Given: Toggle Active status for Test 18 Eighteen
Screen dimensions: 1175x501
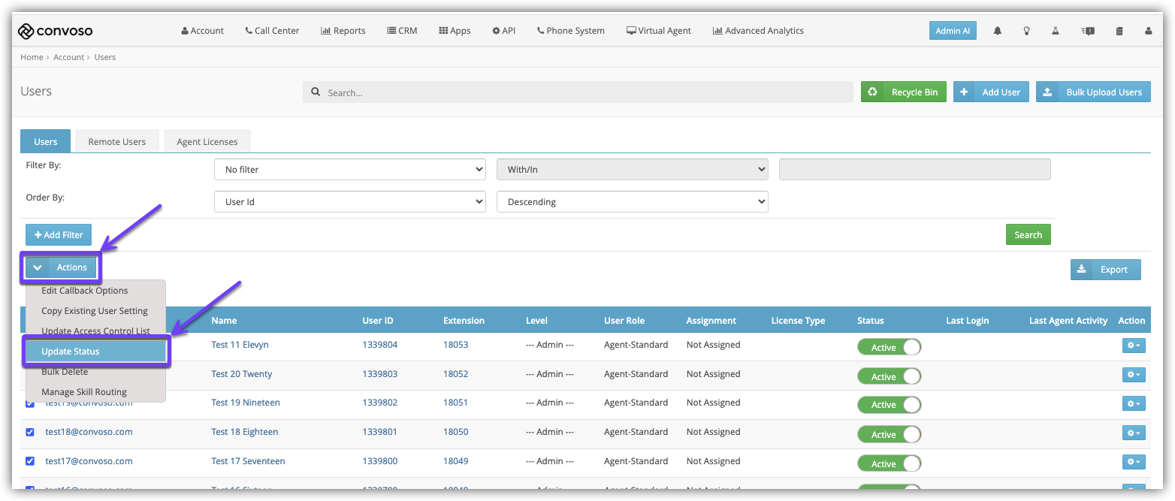Looking at the screenshot, I should [890, 434].
